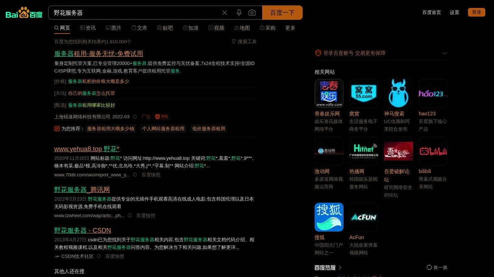
Task: Open result 服务器租用-服务无忧-免费试用
Action: coord(99,54)
